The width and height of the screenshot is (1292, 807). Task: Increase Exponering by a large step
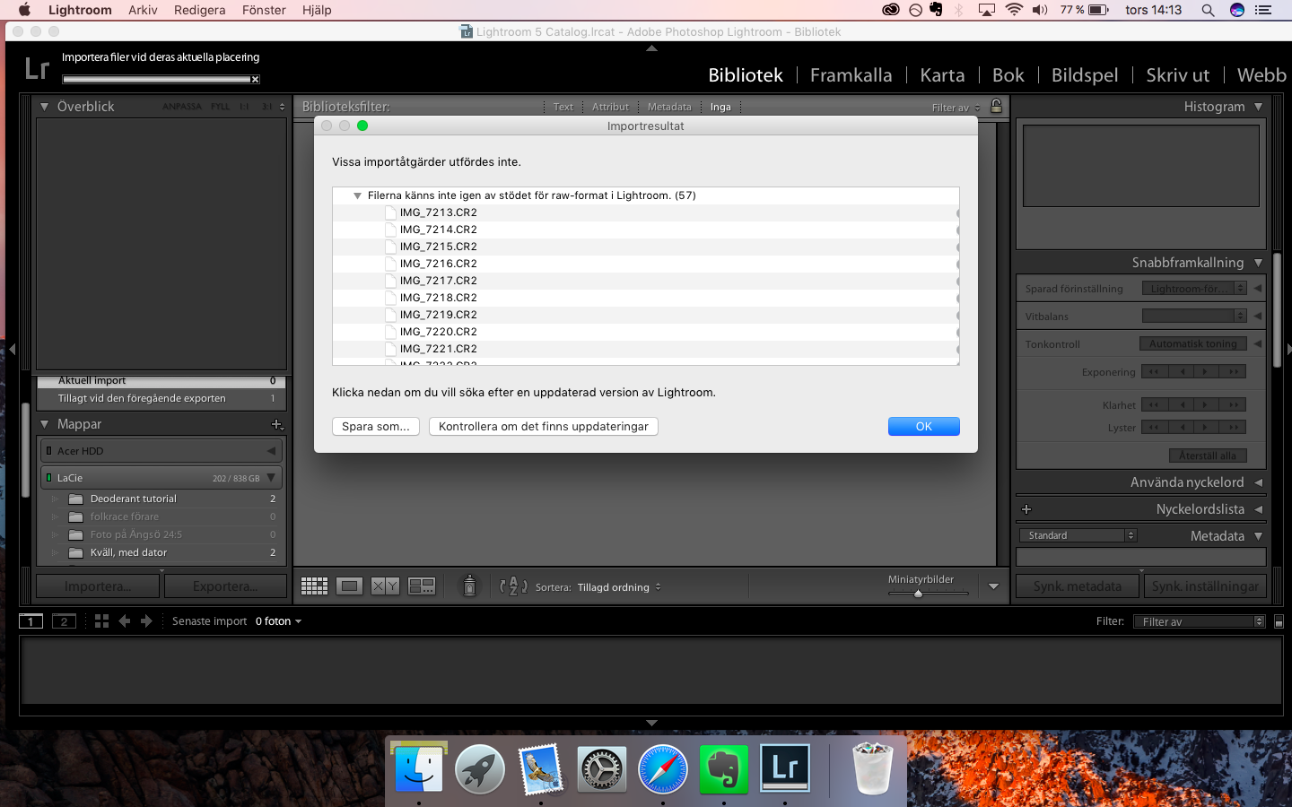click(1234, 372)
